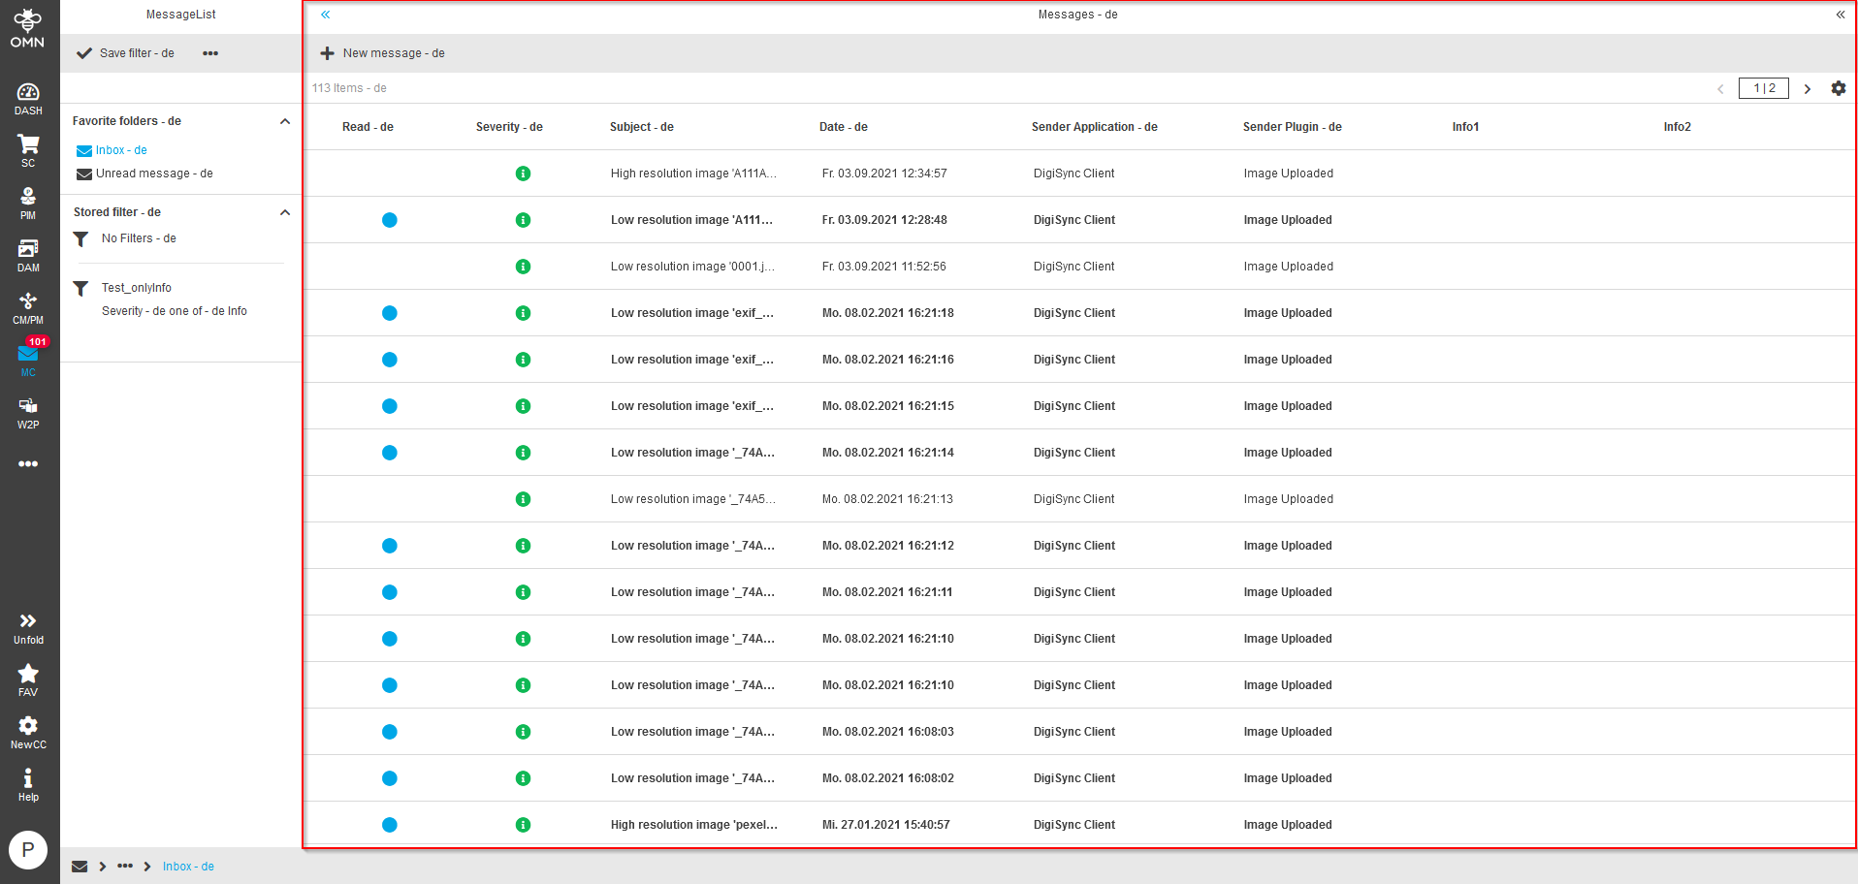This screenshot has height=884, width=1858.
Task: Toggle read dot on 16:21:18 message
Action: tap(390, 313)
